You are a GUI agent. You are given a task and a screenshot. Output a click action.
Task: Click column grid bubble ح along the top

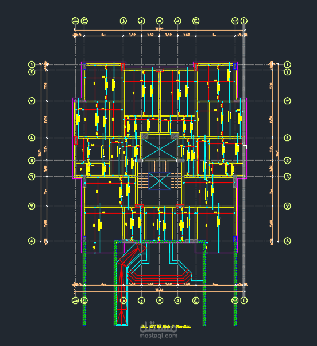(84, 21)
